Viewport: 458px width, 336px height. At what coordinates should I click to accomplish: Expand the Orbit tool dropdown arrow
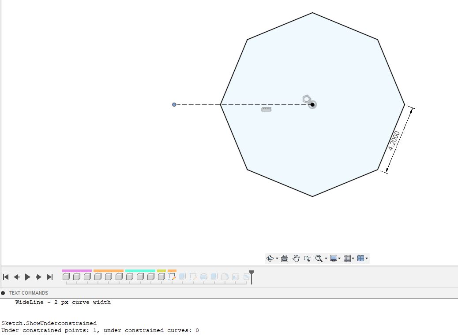click(x=277, y=258)
